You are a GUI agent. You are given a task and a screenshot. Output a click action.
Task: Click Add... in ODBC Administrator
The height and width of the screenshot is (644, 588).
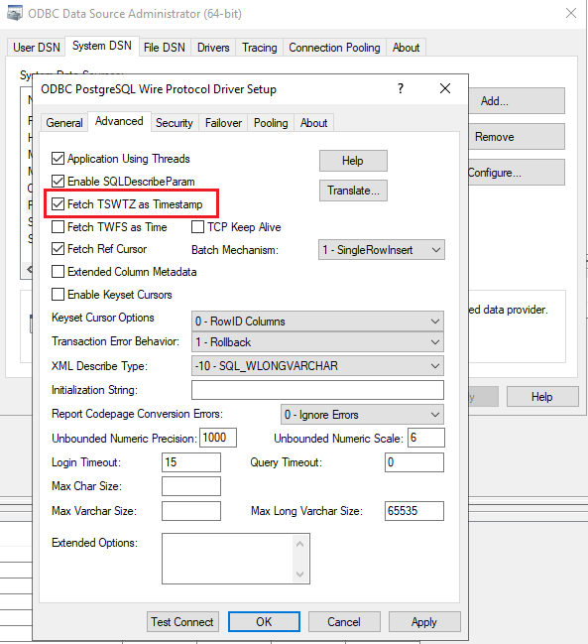(x=517, y=100)
